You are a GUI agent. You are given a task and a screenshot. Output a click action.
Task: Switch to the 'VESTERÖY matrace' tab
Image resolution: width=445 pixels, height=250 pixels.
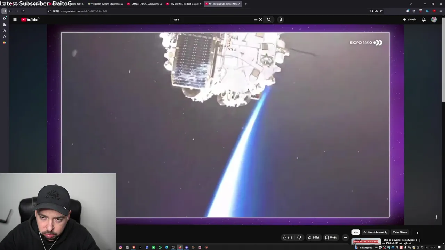[105, 4]
